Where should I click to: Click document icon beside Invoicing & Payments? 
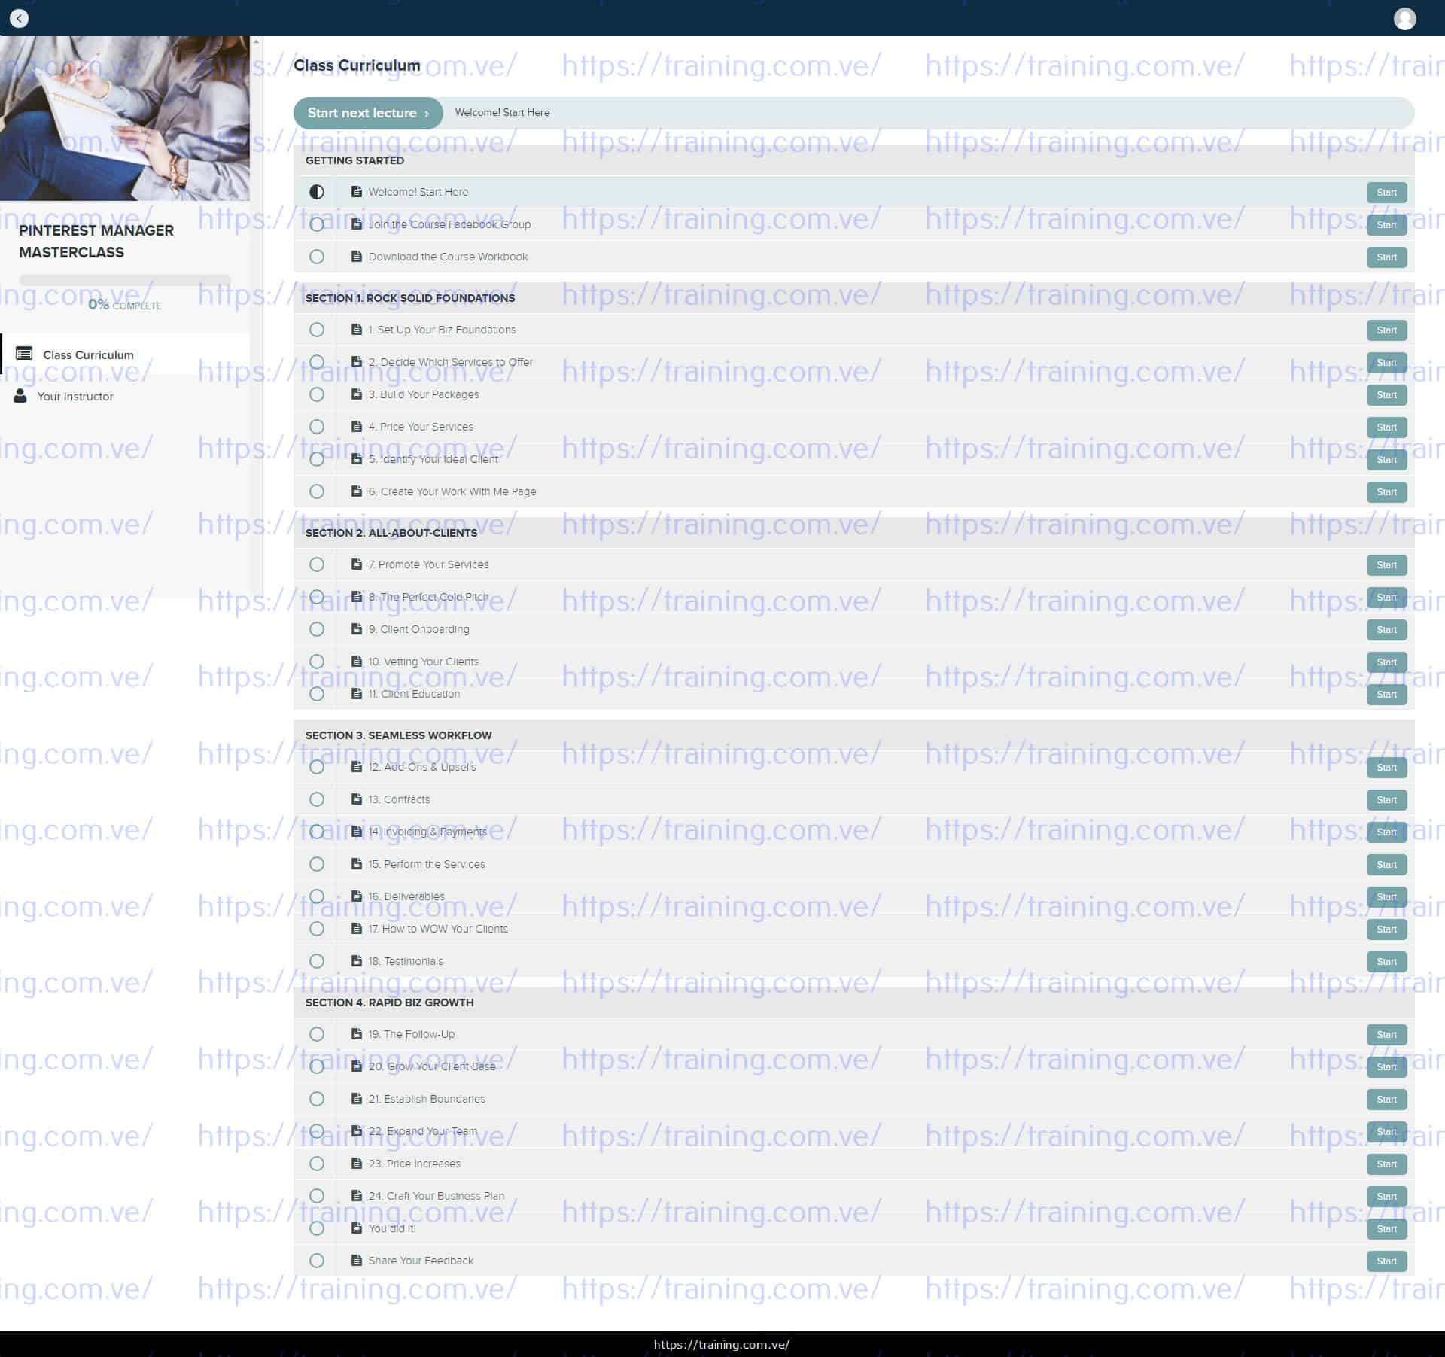357,832
